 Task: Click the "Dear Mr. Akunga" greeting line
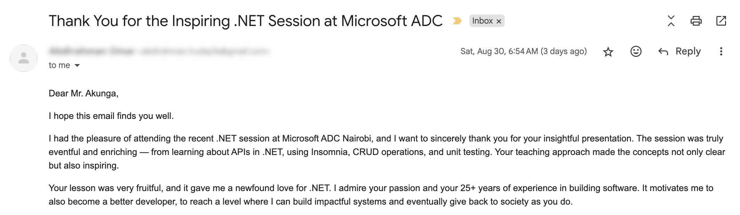[83, 94]
